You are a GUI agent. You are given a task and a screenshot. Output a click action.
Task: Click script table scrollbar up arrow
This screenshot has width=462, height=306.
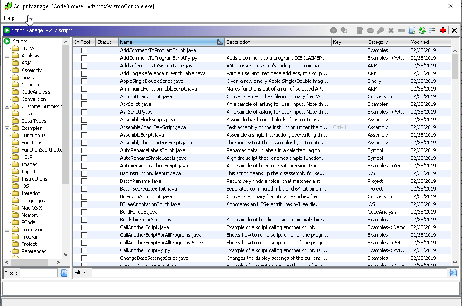tap(455, 51)
